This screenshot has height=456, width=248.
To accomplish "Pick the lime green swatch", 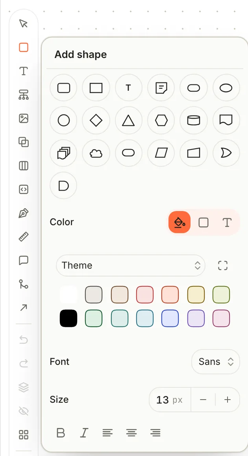I will pyautogui.click(x=221, y=295).
